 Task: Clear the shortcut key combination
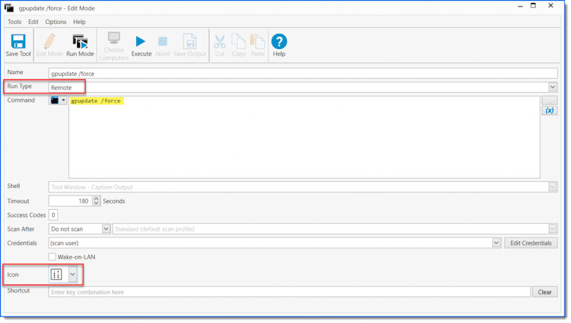[x=544, y=292]
